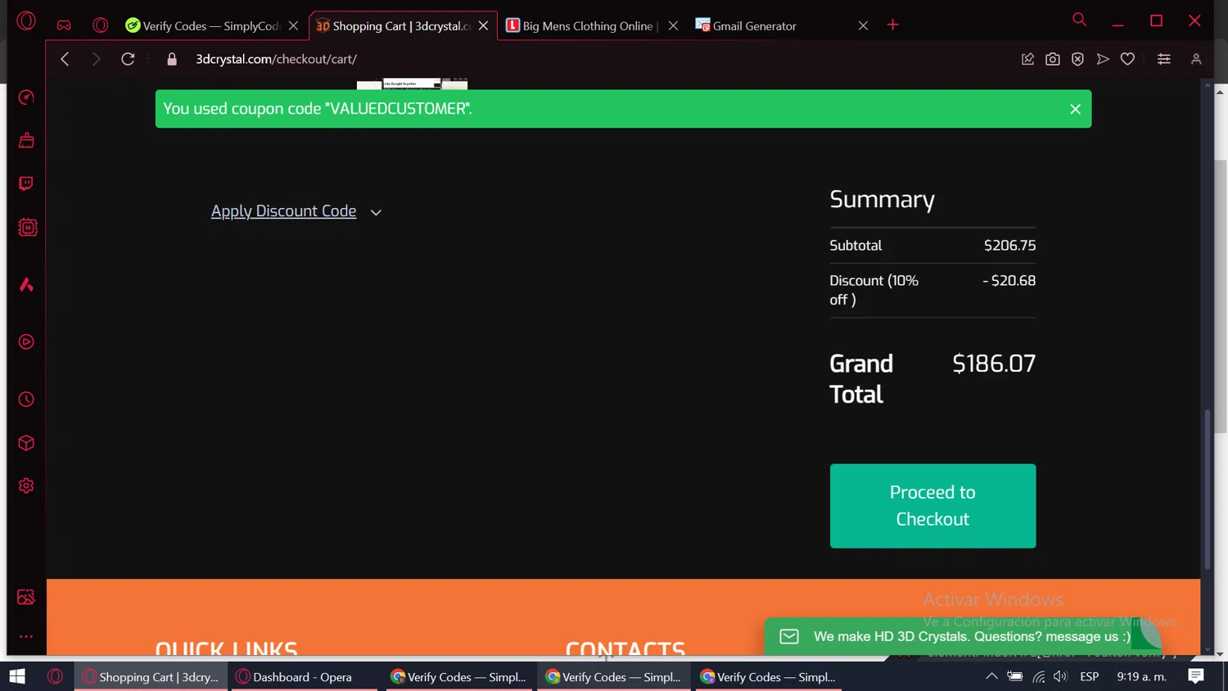
Task: Open the Opera main menu icon
Action: 26,20
